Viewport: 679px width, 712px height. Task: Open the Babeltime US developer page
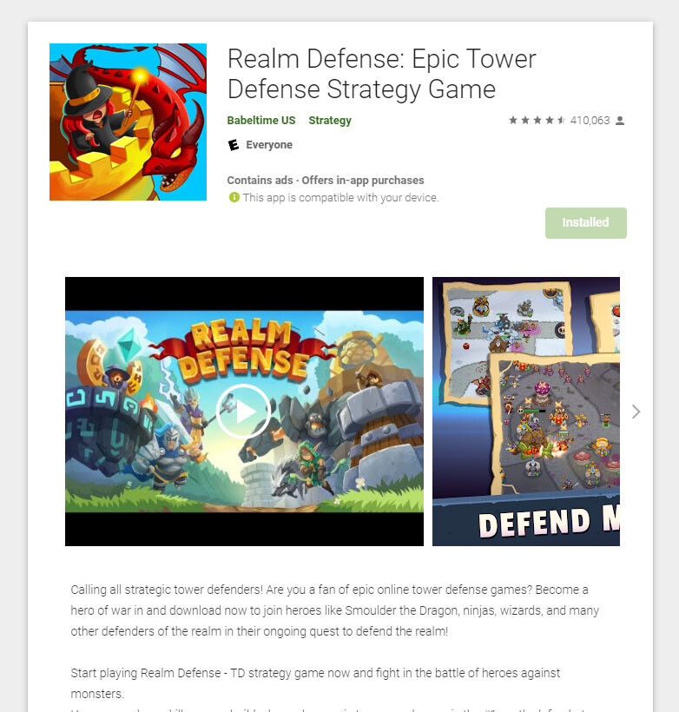[261, 121]
